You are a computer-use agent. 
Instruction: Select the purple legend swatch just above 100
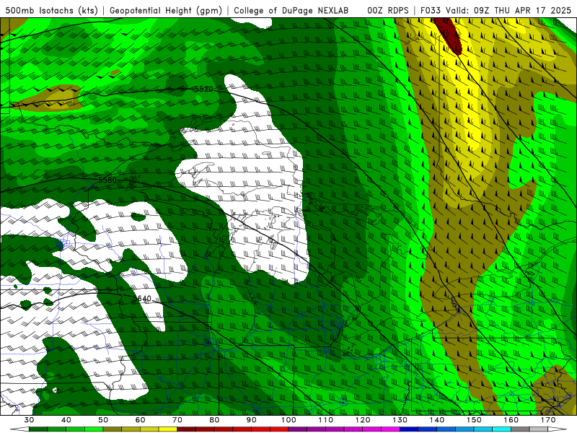pos(298,429)
